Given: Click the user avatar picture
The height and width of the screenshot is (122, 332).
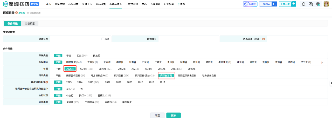Looking at the screenshot, I should pyautogui.click(x=326, y=4).
